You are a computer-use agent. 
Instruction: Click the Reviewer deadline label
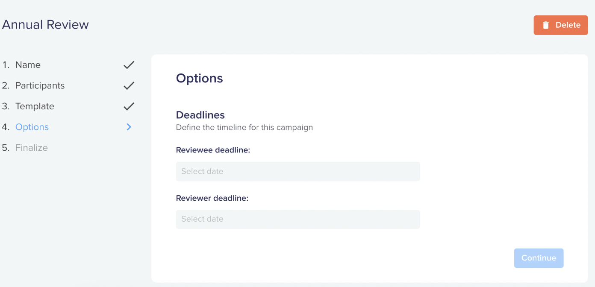coord(212,198)
